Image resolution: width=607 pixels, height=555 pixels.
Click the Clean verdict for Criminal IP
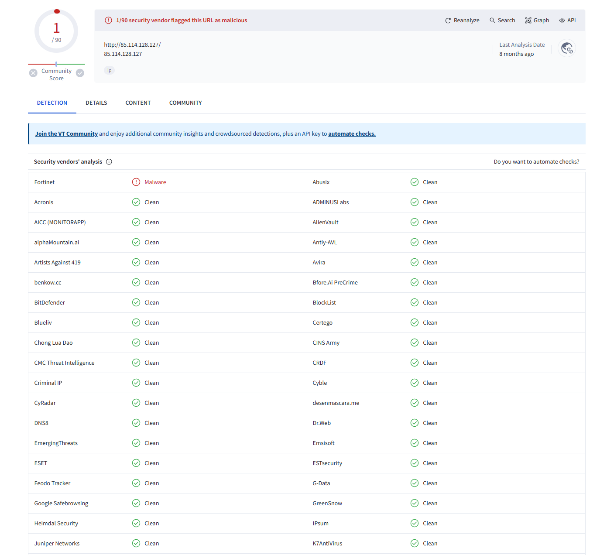[151, 383]
